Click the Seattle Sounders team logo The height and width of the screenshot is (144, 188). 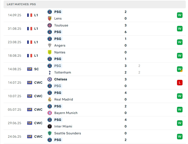click(50, 133)
